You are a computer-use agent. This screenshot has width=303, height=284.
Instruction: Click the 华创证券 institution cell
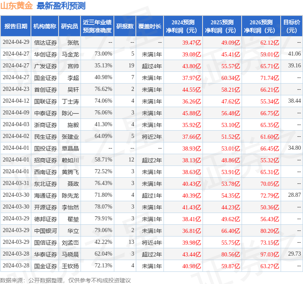(x=46, y=54)
